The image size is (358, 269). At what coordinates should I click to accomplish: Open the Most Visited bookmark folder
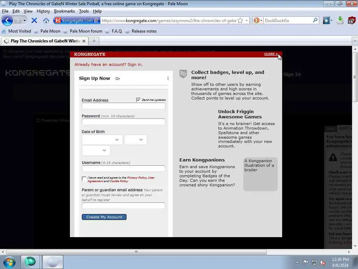tap(16, 31)
